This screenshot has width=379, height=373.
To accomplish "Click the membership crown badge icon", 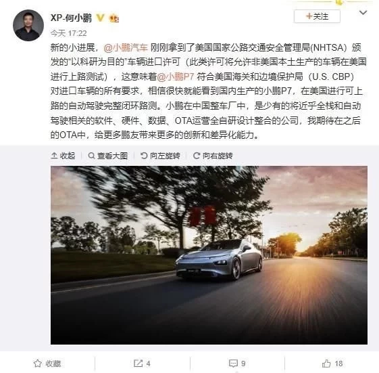I will click(114, 18).
